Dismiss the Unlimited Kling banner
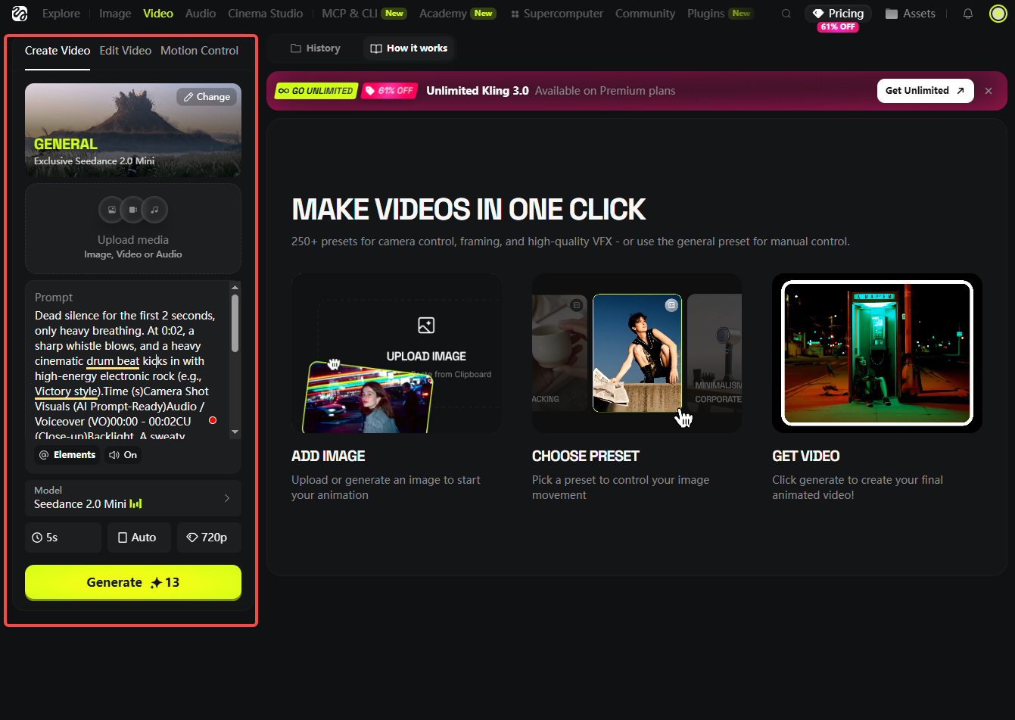 click(x=988, y=91)
